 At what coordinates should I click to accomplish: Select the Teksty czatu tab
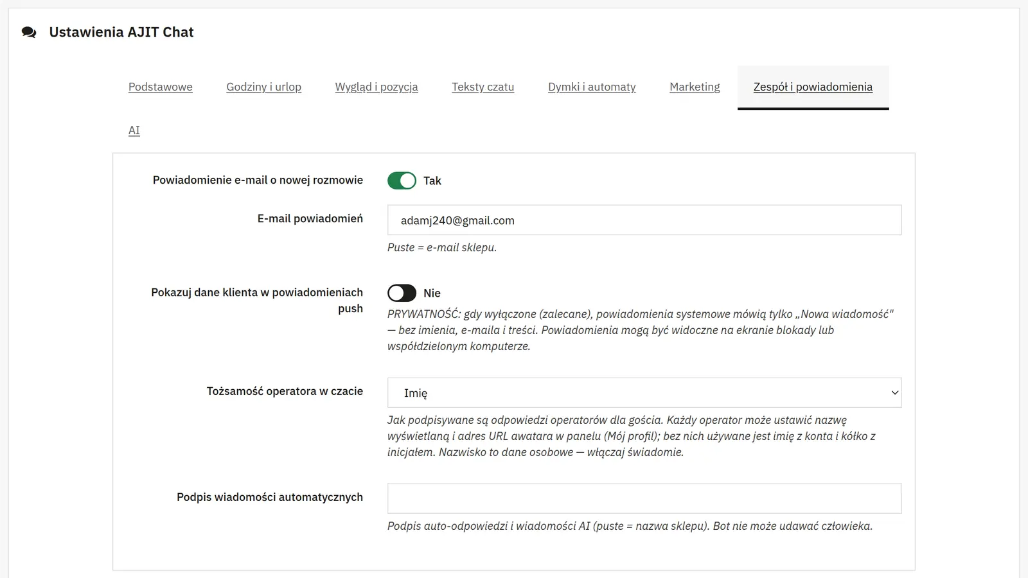(483, 87)
